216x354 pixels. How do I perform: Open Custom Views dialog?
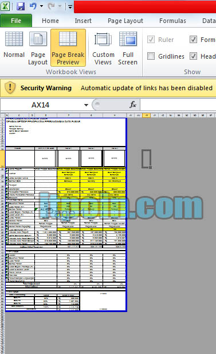pos(103,48)
